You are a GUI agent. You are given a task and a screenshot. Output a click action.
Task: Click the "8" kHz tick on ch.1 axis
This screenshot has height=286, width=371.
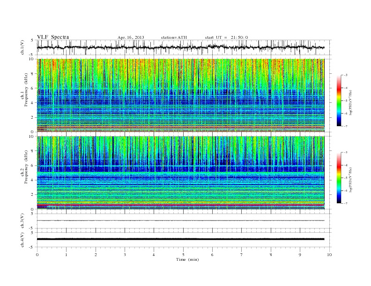(33, 74)
